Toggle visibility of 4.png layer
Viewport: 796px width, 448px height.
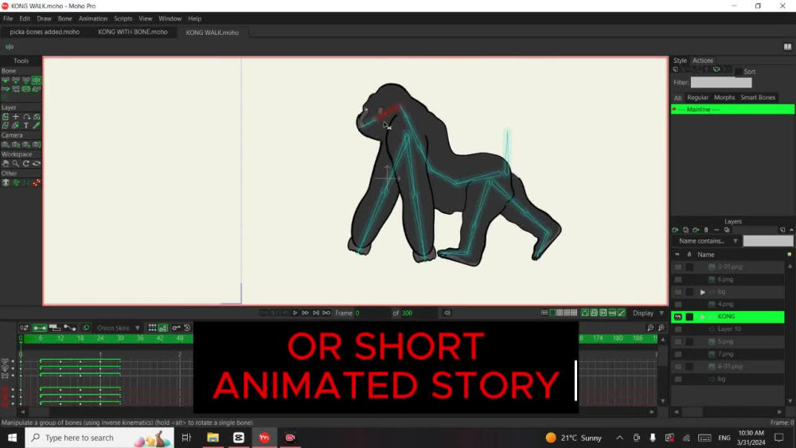677,305
